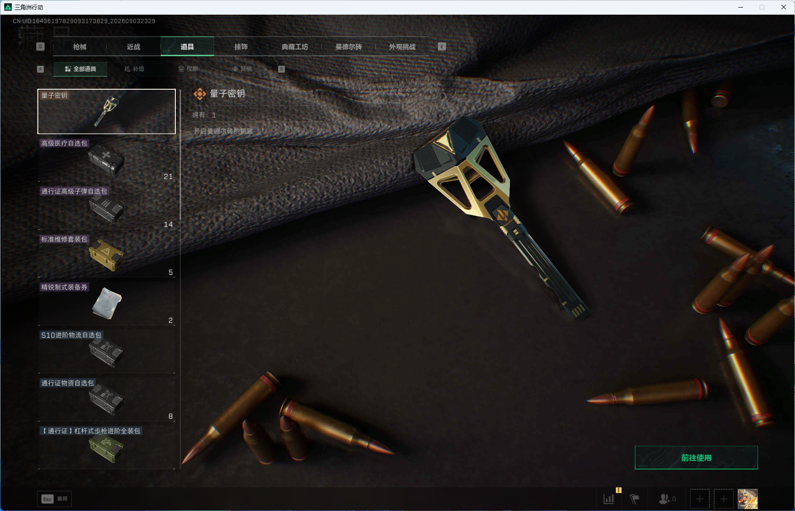Viewport: 795px width, 511px height.
Task: Select the 杠杆式步枪进阶全装包 item
Action: tap(106, 447)
